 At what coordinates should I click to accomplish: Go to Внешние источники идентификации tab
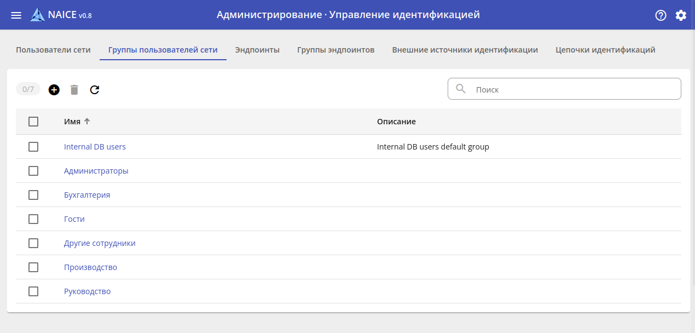click(465, 50)
